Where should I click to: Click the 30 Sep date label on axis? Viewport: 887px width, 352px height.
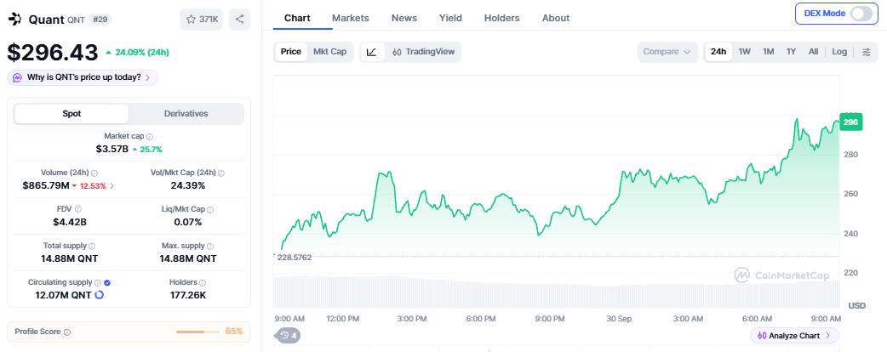coord(619,319)
